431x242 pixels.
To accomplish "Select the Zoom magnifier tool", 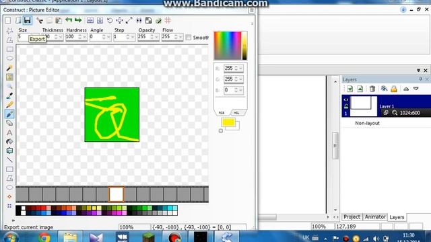I will coord(9,87).
